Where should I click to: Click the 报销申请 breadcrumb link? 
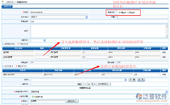[x=10, y=2]
